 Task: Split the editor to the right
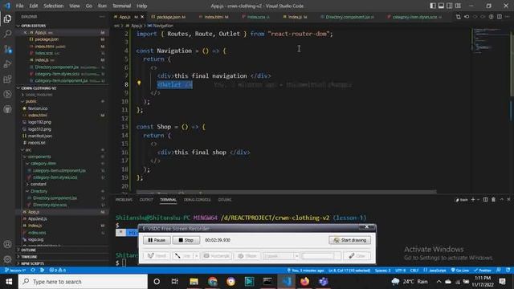tap(500, 17)
